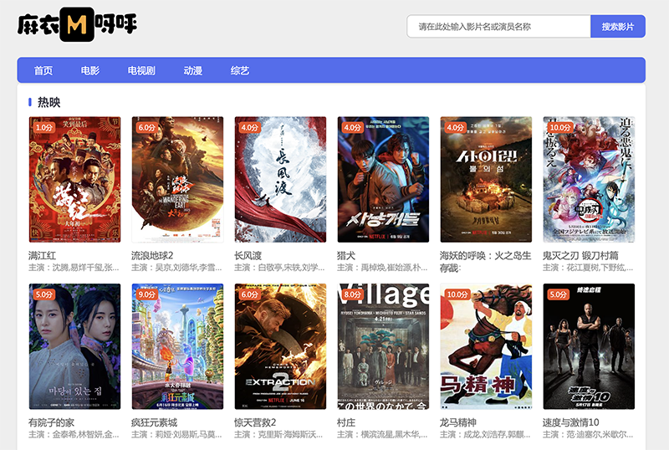
Task: Click the 4.0分 badge on 海妖的呼唤 poster
Action: pos(456,128)
